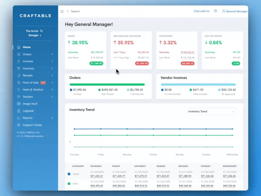
Task: Click the Image Vault sidebar icon
Action: click(x=19, y=104)
